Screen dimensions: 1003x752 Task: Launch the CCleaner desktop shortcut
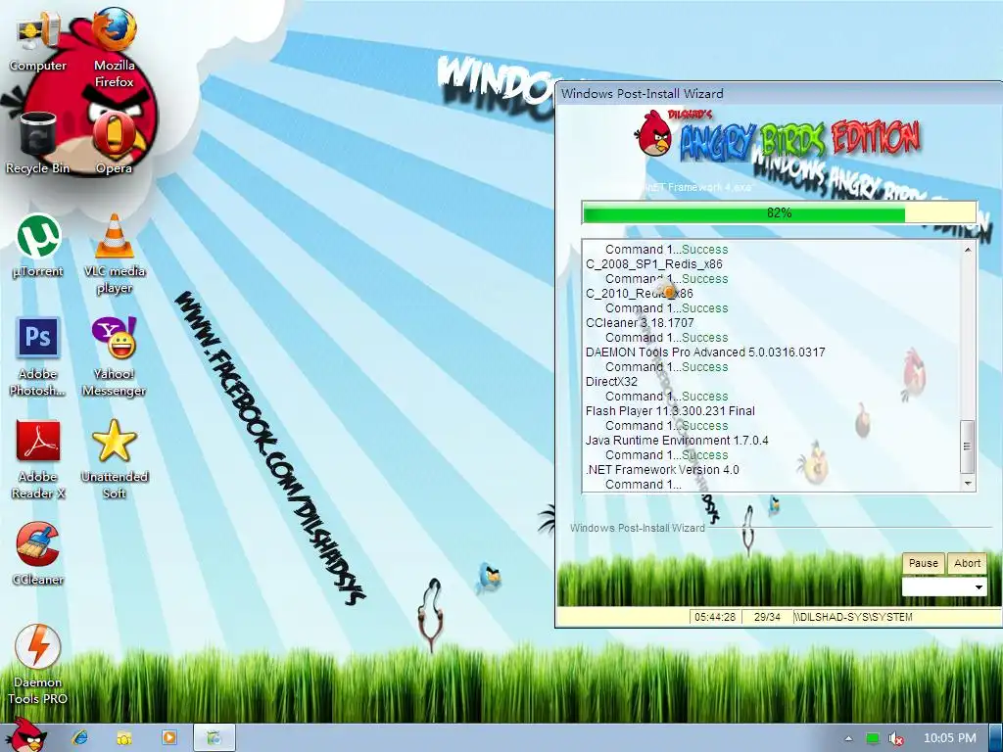tap(38, 554)
